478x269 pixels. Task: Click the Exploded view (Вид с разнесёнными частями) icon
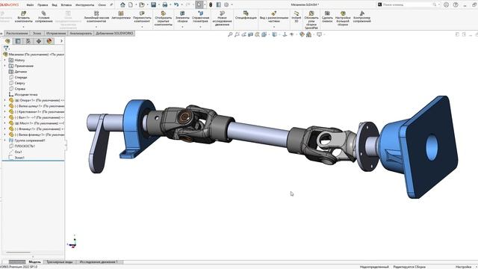(x=274, y=13)
